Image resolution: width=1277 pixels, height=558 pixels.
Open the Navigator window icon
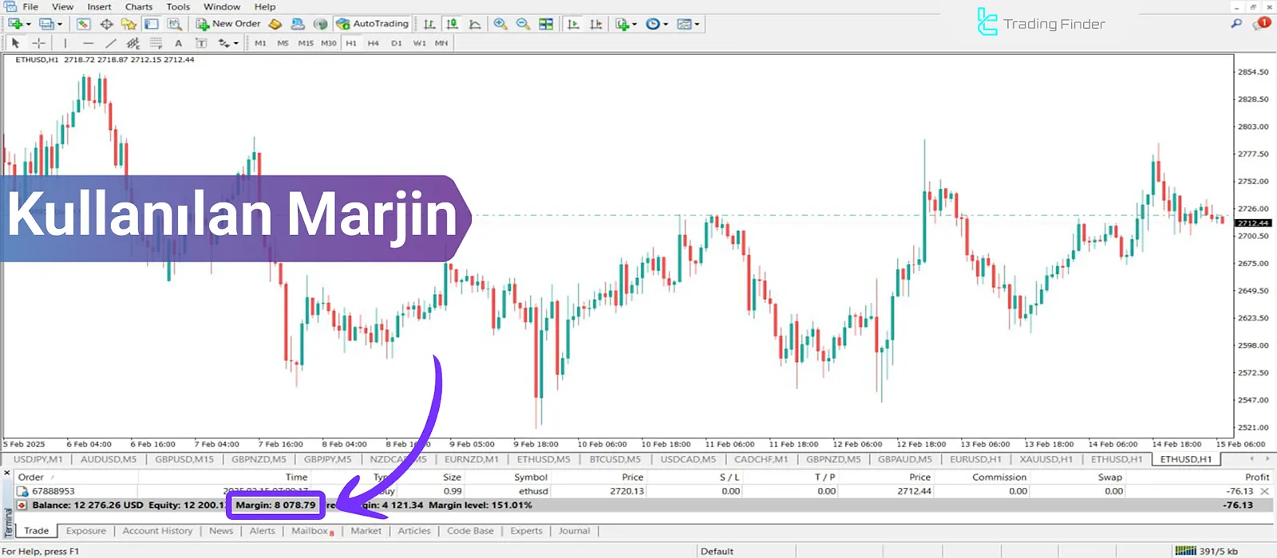click(128, 24)
